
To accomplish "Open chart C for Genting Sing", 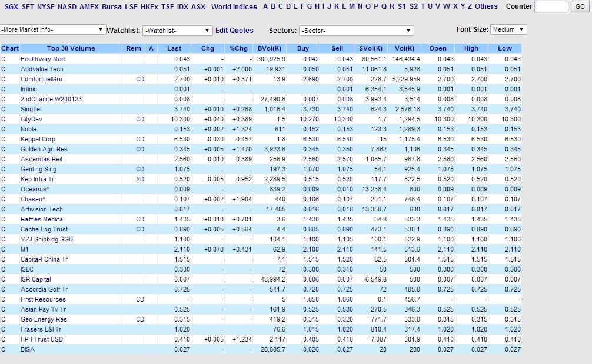I will pos(4,170).
